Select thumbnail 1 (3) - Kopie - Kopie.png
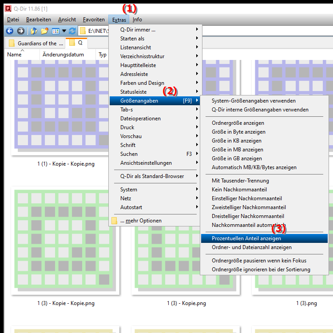This screenshot has height=333, width=333. tap(65, 241)
